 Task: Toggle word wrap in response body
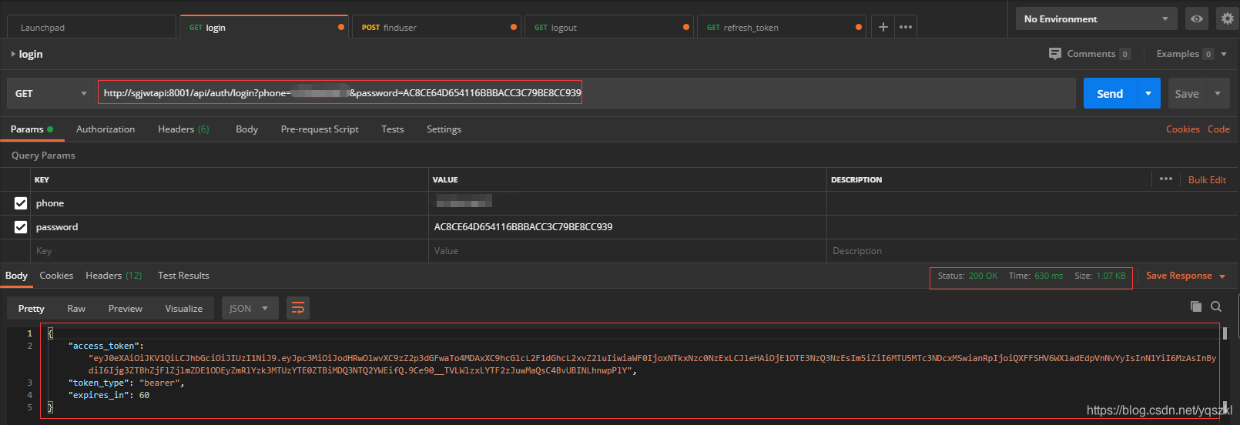pos(298,308)
